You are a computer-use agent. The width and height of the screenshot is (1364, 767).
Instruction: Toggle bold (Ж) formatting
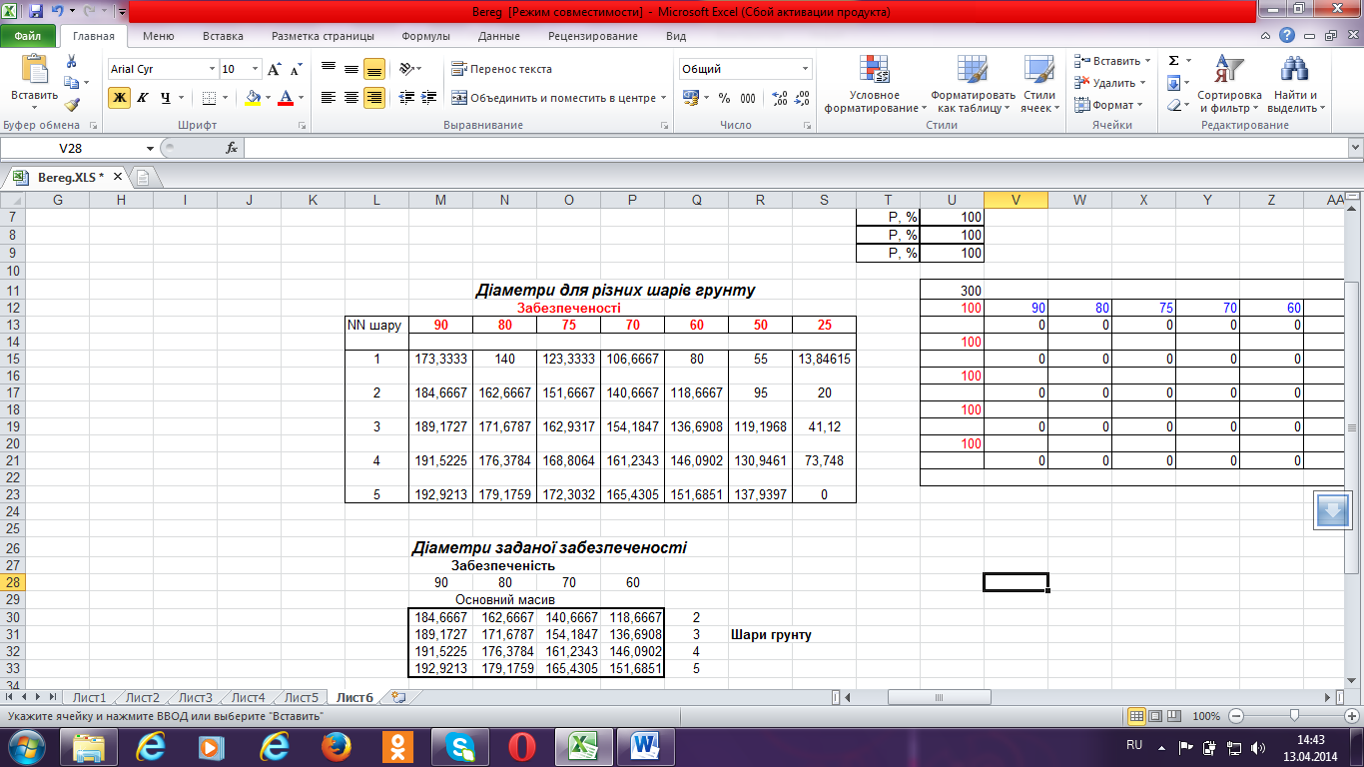click(x=120, y=98)
